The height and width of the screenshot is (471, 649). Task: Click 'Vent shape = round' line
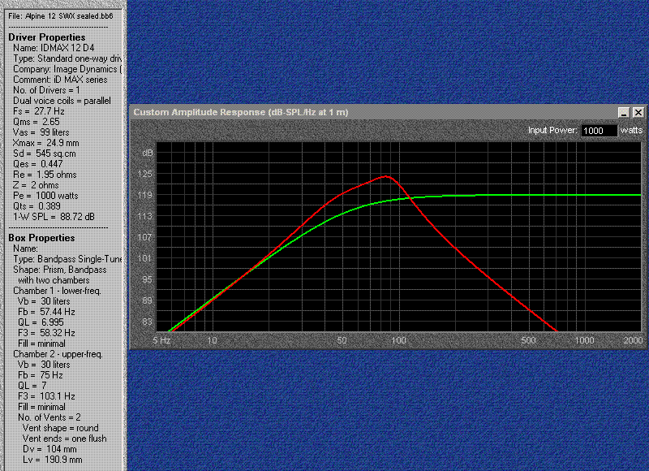point(60,428)
